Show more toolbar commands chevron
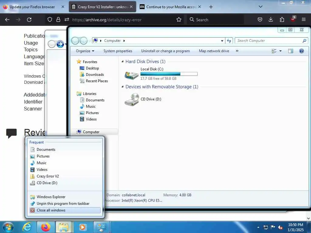 tap(237, 51)
